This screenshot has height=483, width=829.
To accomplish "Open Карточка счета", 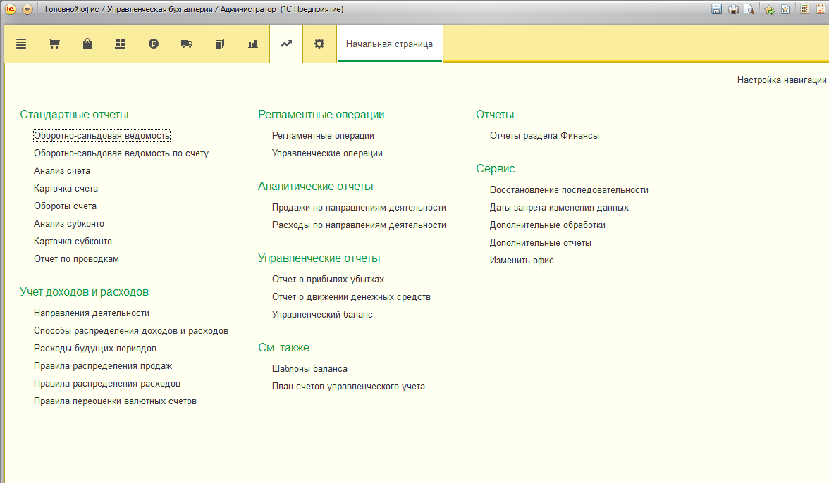I will [x=66, y=189].
